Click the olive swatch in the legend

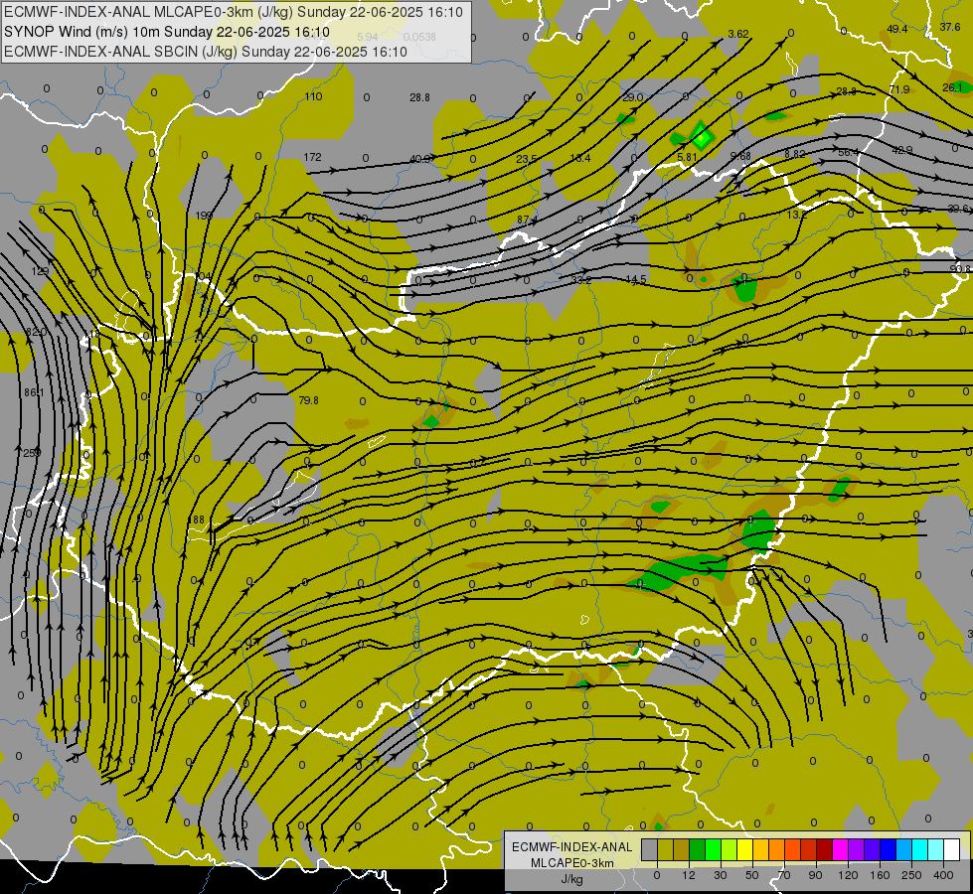click(665, 850)
